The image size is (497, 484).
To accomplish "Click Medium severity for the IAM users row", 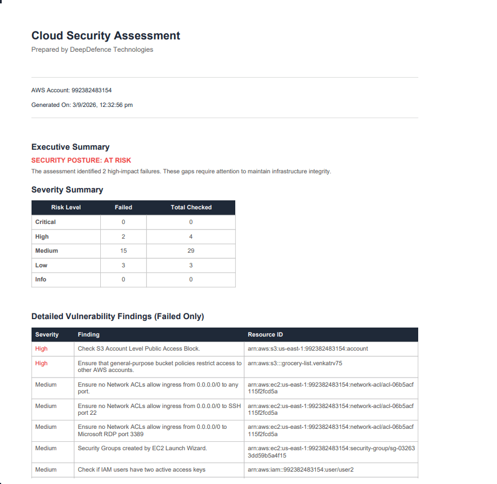I will pos(46,470).
